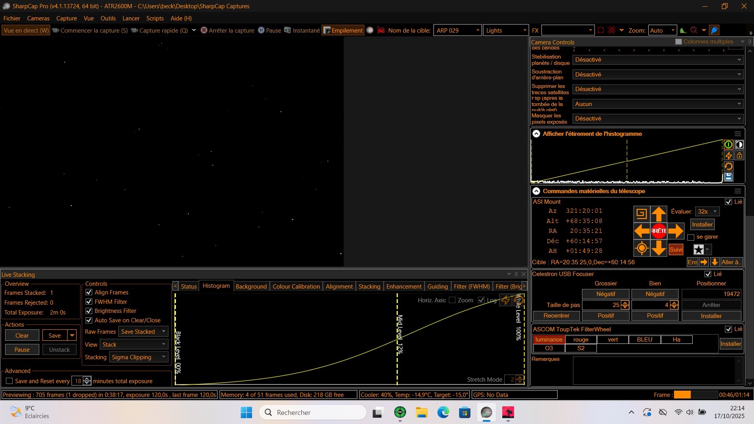Reset the display histogram stretch
Screen dimensions: 754x424
point(728,166)
